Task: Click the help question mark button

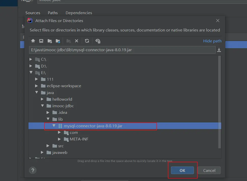Action: (33, 170)
